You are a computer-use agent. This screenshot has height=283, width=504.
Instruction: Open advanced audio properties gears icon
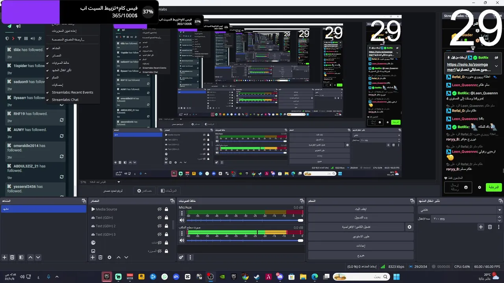point(181,257)
